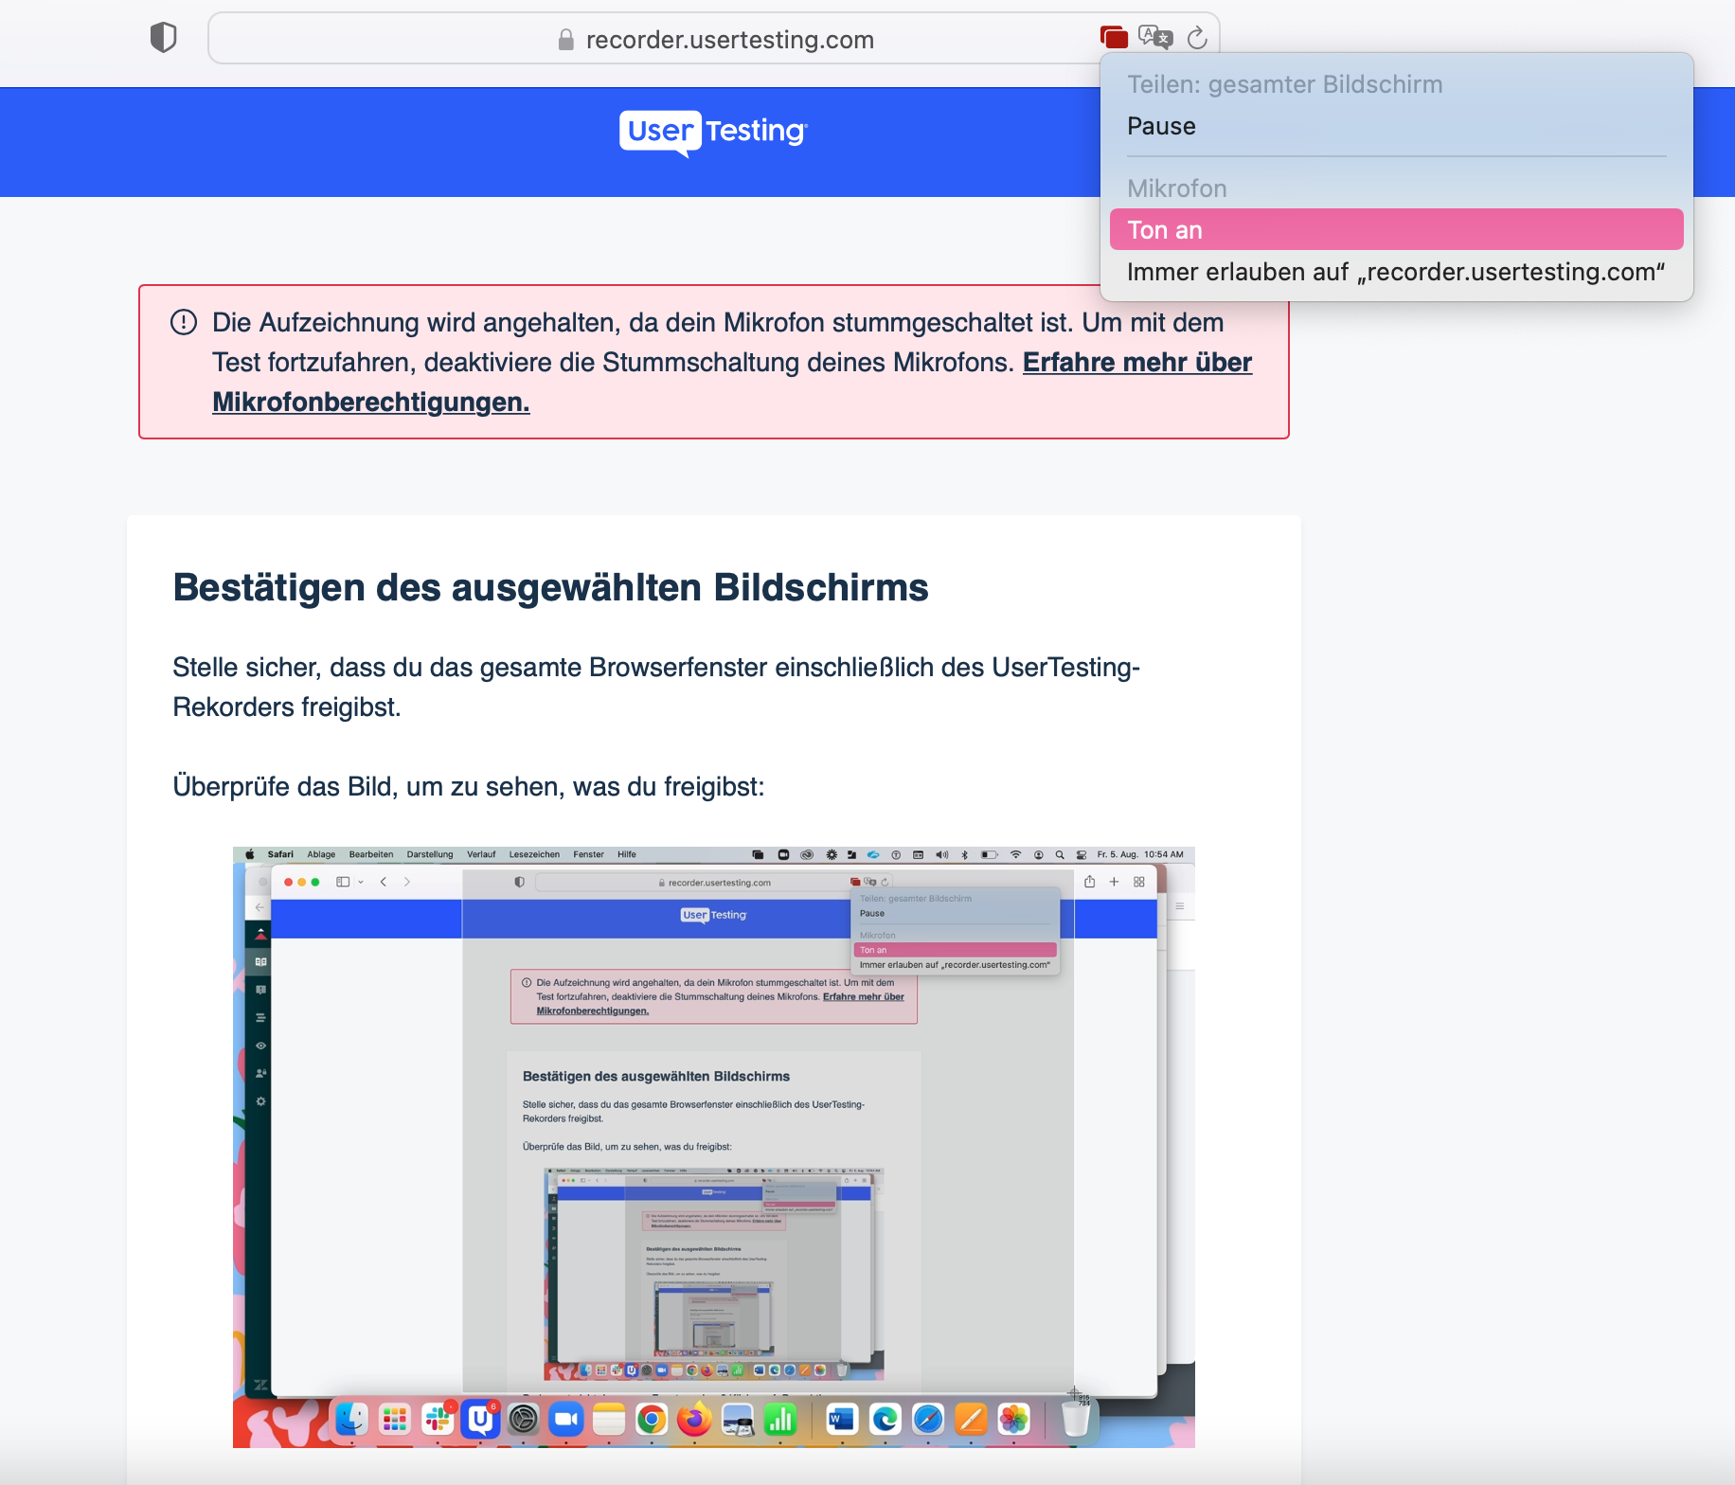Click the share icon in preview's Safari toolbar
This screenshot has height=1485, width=1735.
coord(1089,882)
